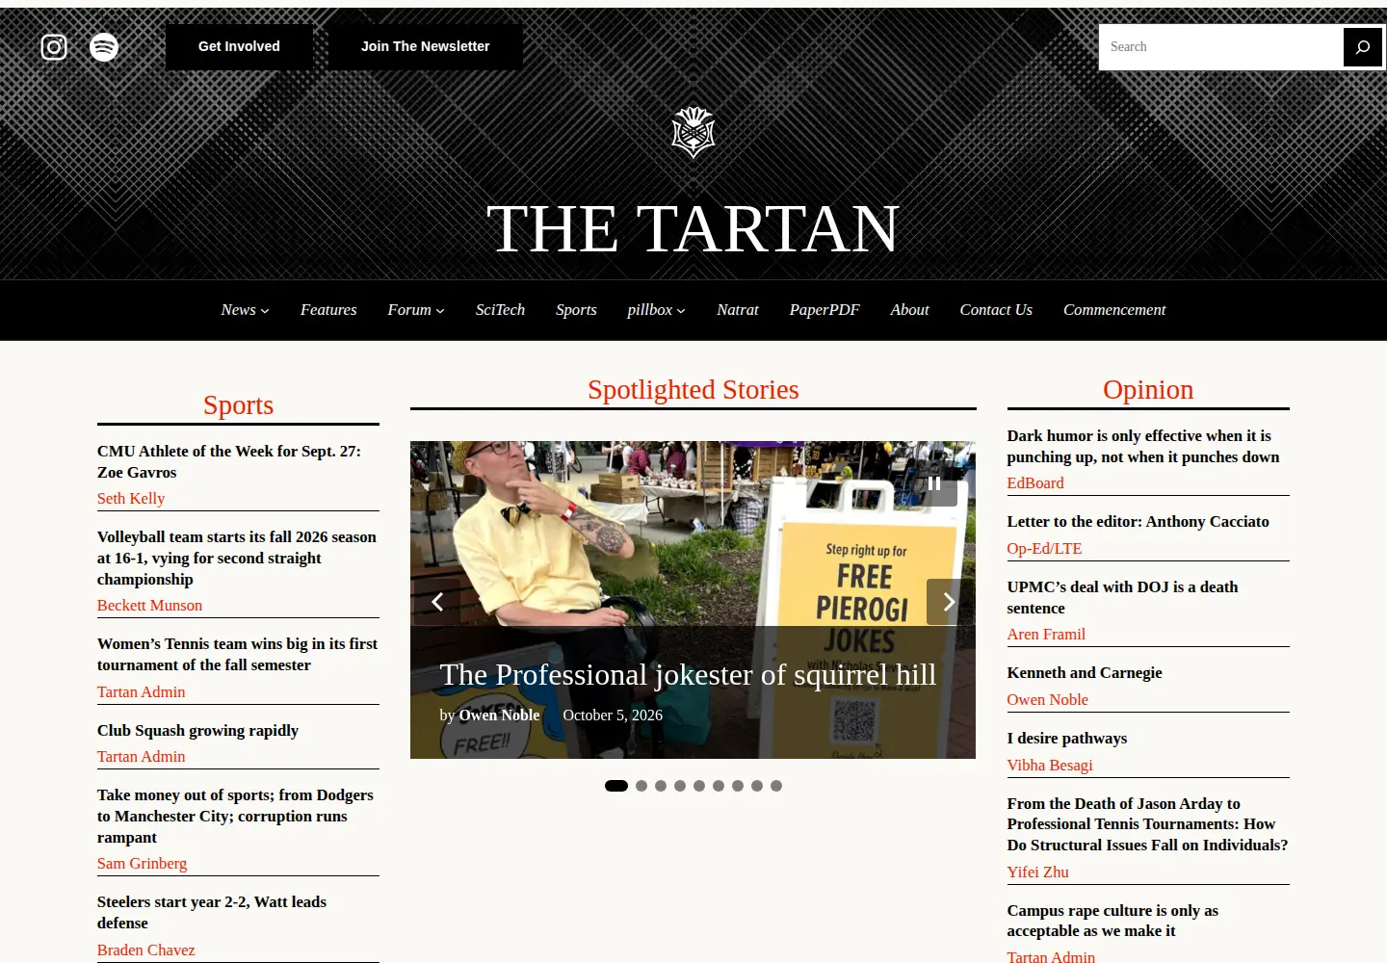This screenshot has height=963, width=1387.
Task: Open the Contact Us page
Action: point(996,310)
